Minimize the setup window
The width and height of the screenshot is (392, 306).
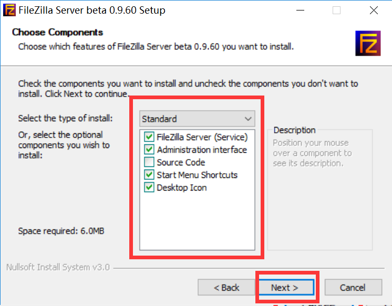point(300,10)
